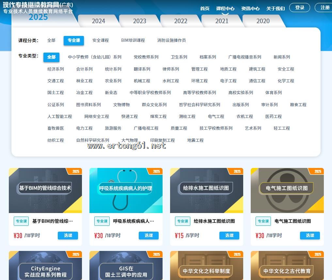Click 选课 for 给排水施工图纸识图
Image resolution: width=332 pixels, height=280 pixels.
click(229, 235)
